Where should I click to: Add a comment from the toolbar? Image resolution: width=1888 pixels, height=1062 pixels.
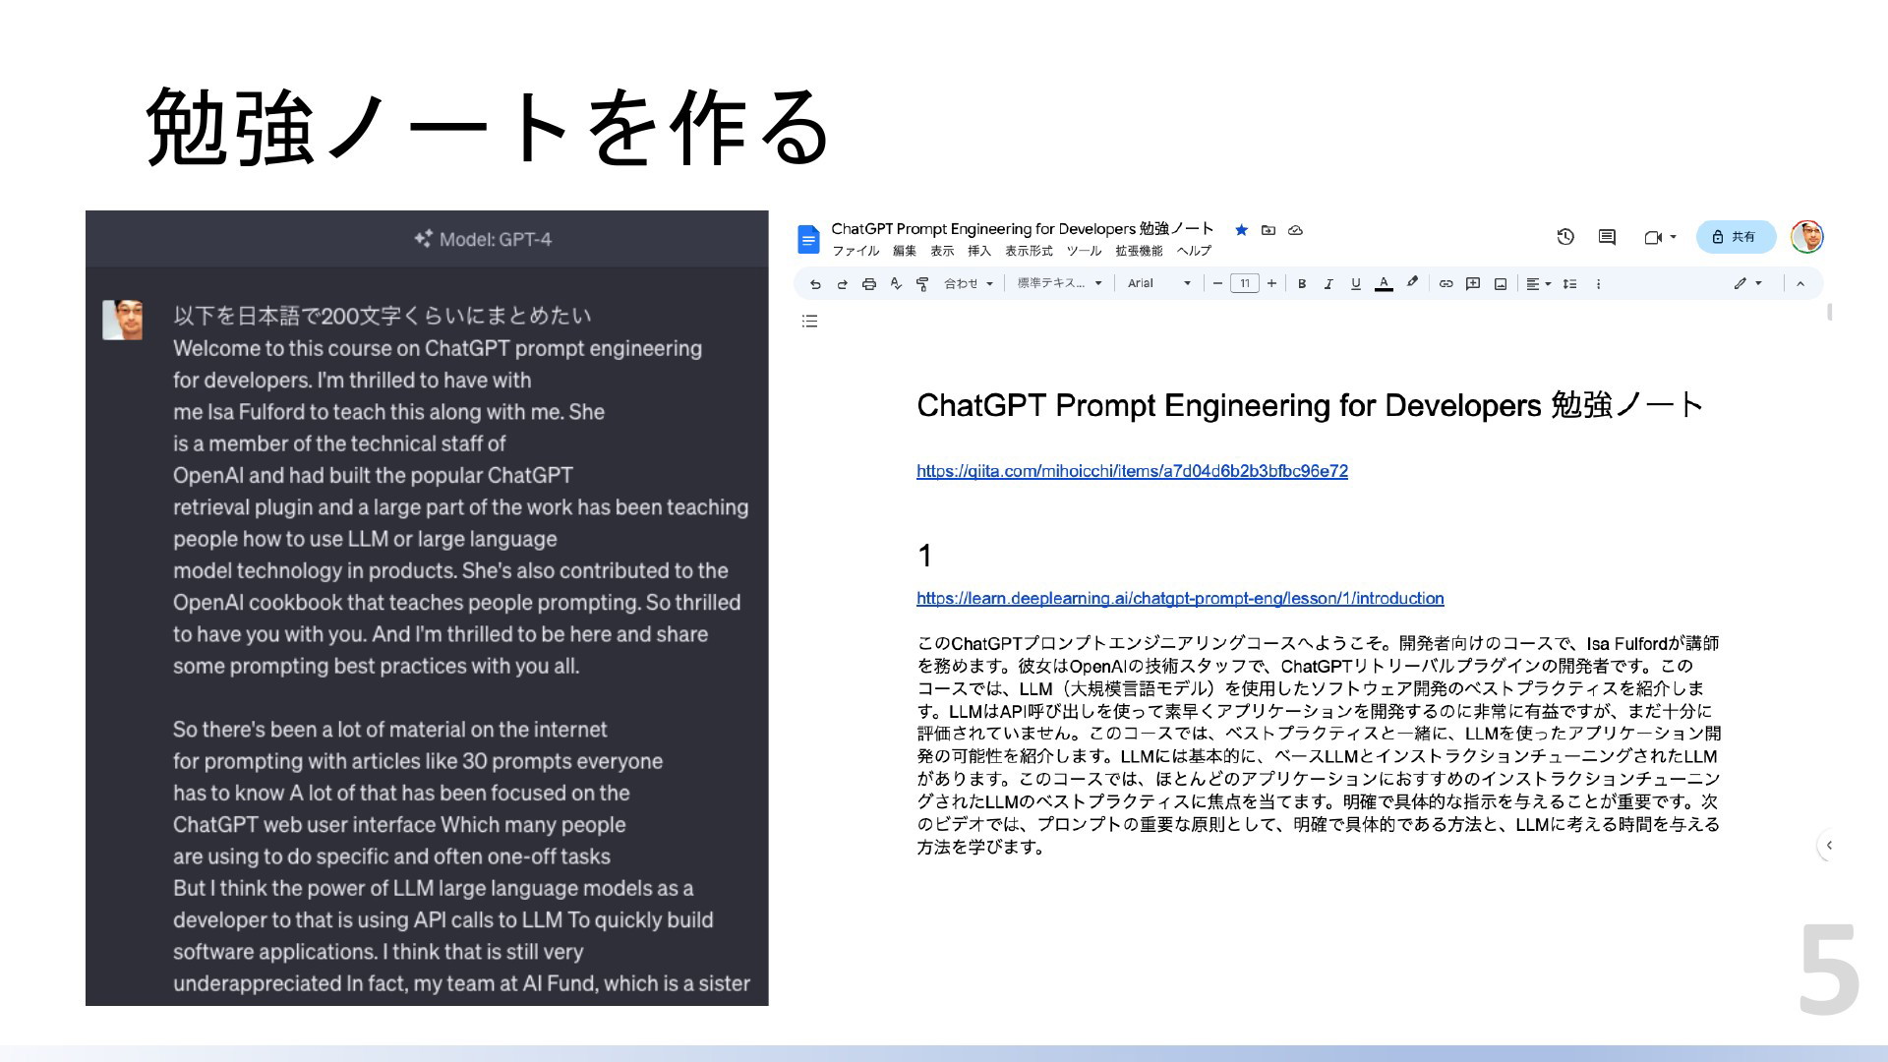[x=1473, y=284]
